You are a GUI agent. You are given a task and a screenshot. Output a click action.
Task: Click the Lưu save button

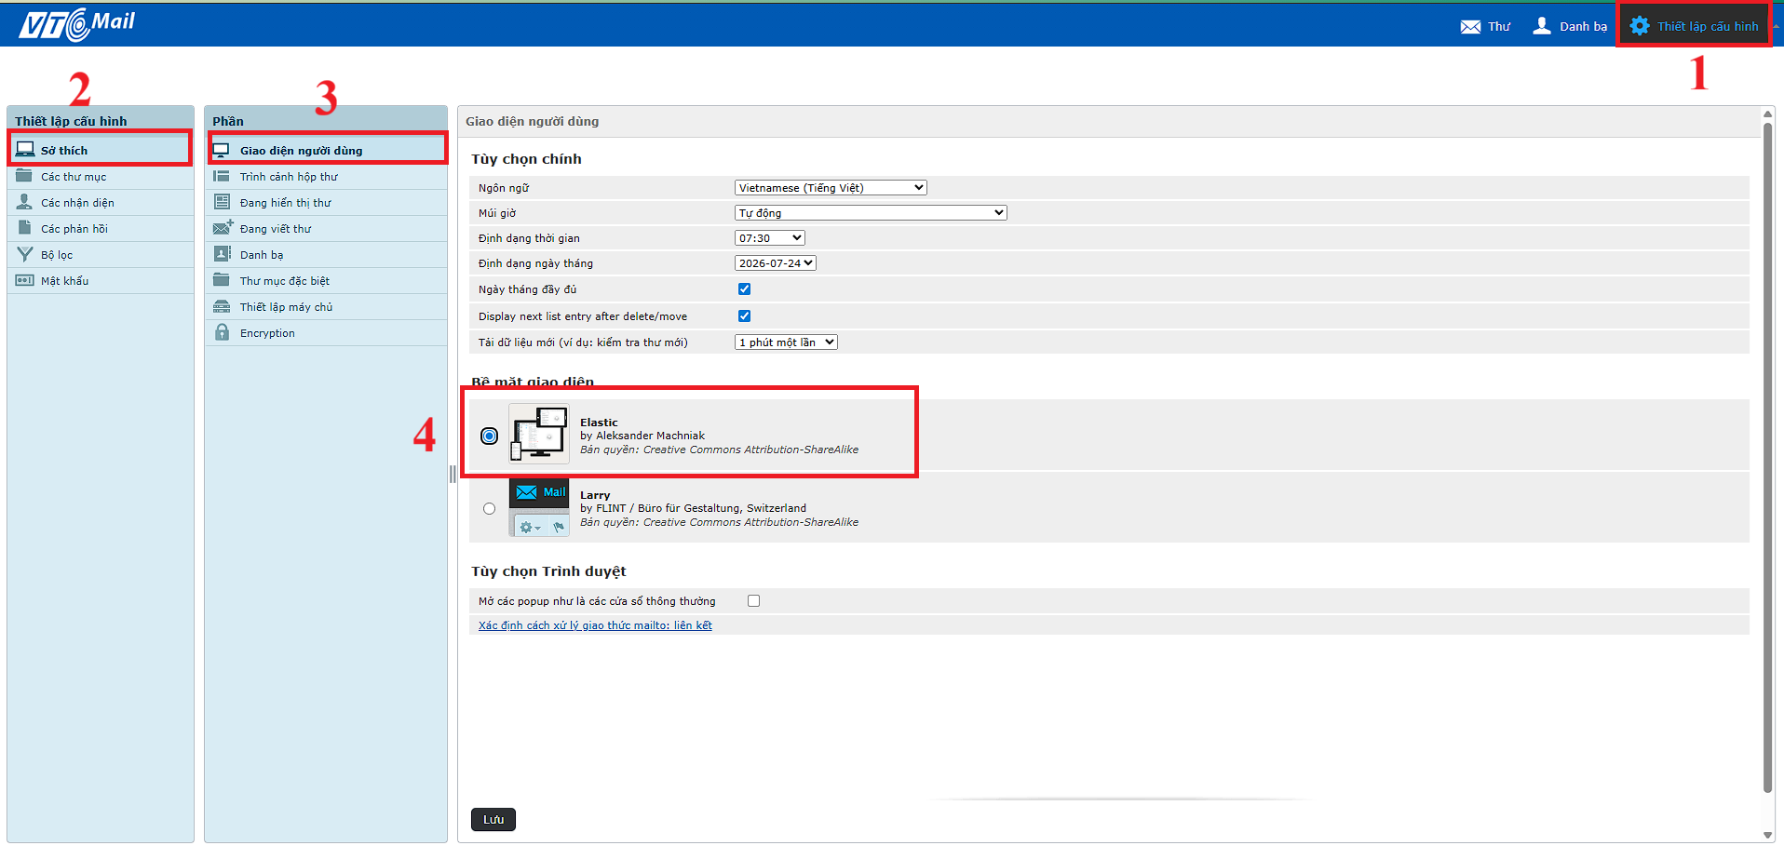click(x=493, y=819)
